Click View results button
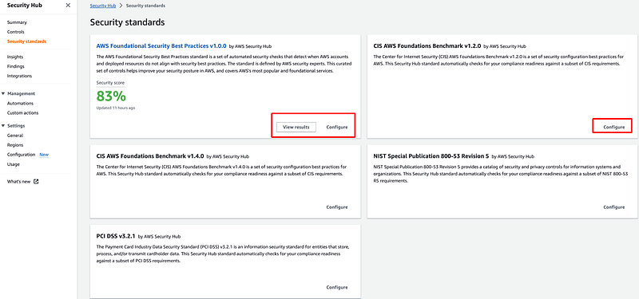Screen dimensions: 639x299 pos(296,127)
